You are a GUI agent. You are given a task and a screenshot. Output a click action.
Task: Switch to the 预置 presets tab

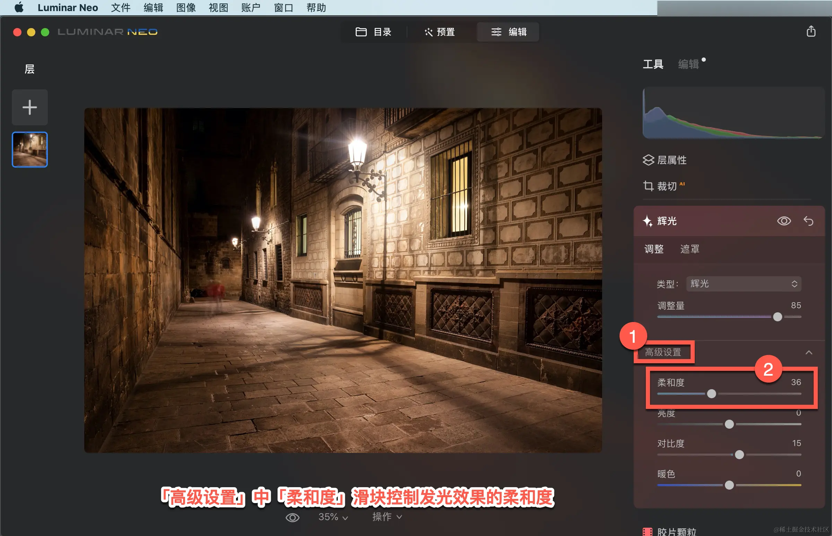pos(440,32)
